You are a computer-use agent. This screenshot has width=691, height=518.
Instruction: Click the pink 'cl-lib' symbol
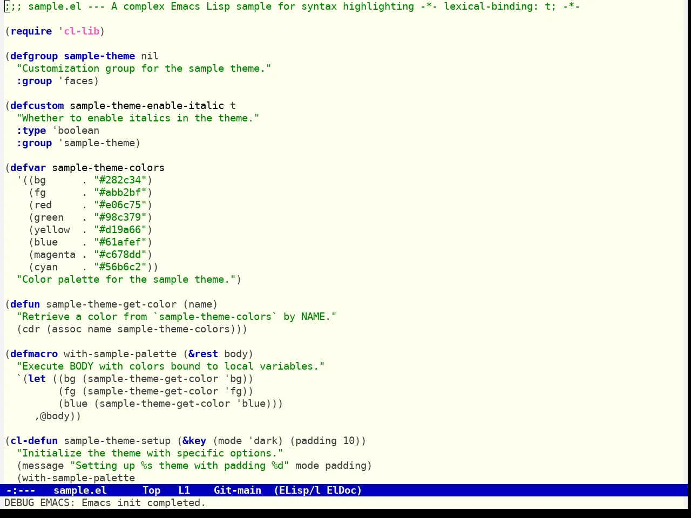82,31
